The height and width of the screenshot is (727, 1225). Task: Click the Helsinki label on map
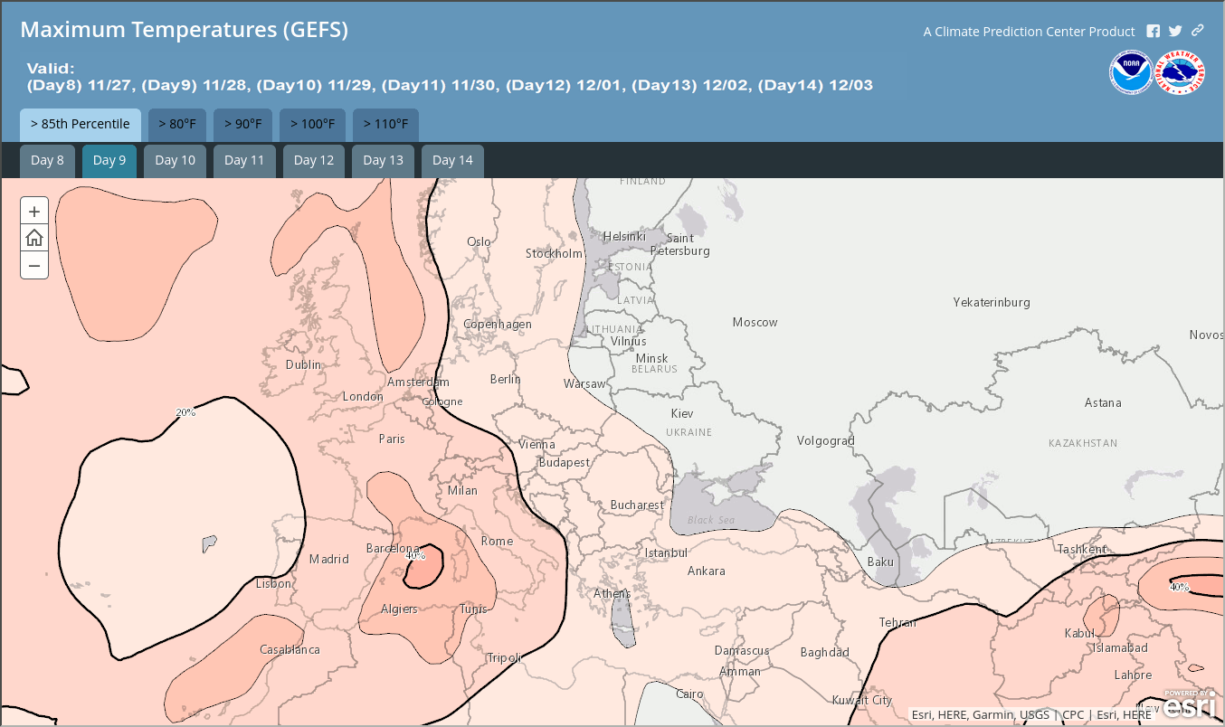[x=624, y=236]
